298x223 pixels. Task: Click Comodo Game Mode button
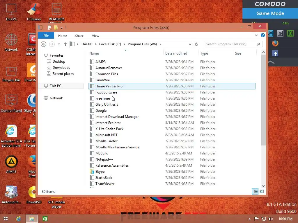tap(270, 13)
